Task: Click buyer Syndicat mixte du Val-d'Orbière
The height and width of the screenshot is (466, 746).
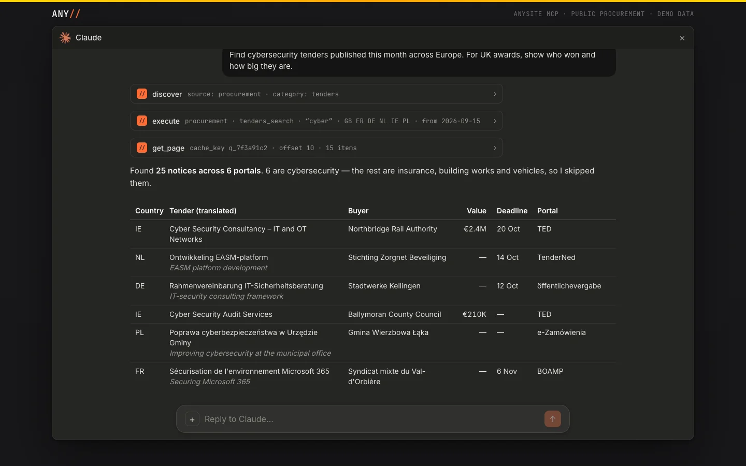Action: pos(386,376)
